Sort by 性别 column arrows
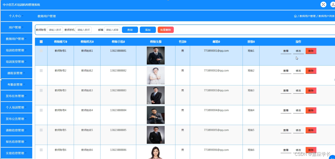The width and height of the screenshot is (335, 159). coord(185,42)
